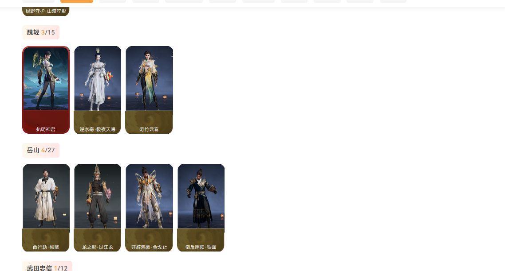
Task: Click the 岳山 4/27 hero header
Action: (x=41, y=150)
